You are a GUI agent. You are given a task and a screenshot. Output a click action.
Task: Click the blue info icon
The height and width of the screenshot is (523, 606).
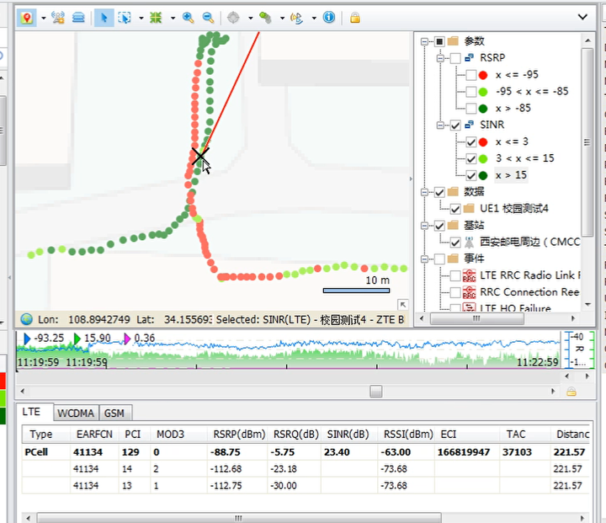329,17
